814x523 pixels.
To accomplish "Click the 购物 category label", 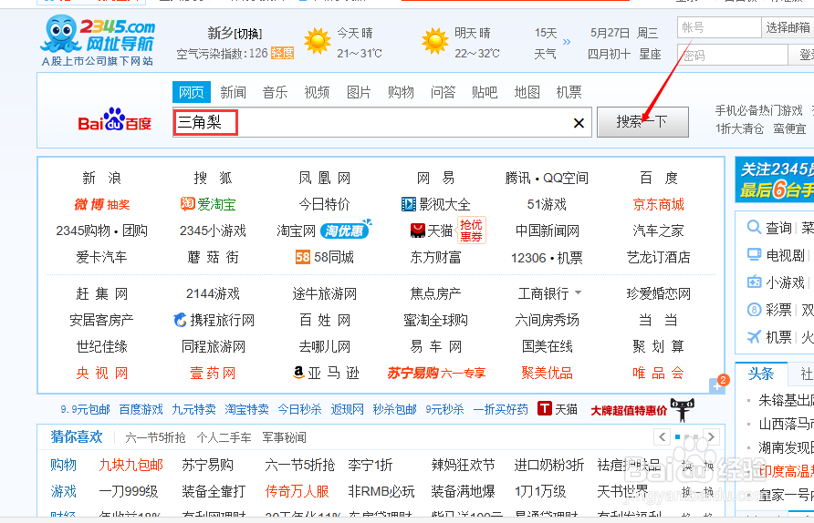I will coord(63,465).
